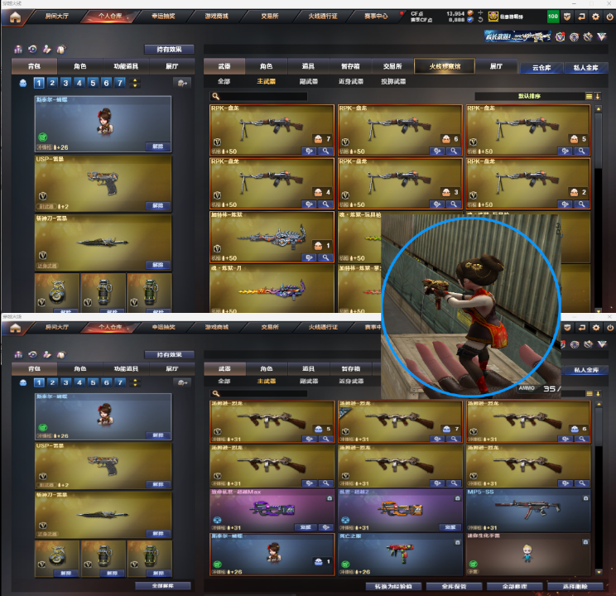Select bag page 4 in the top window
This screenshot has height=596, width=616.
(x=79, y=83)
